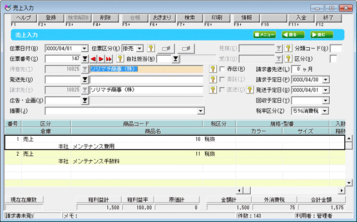Image resolution: width=357 pixels, height=222 pixels.
Task: Click 合計金額 value 1,575
Action: point(322,208)
